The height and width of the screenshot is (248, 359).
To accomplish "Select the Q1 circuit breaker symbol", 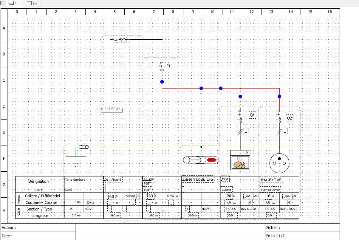I will [x=240, y=117].
